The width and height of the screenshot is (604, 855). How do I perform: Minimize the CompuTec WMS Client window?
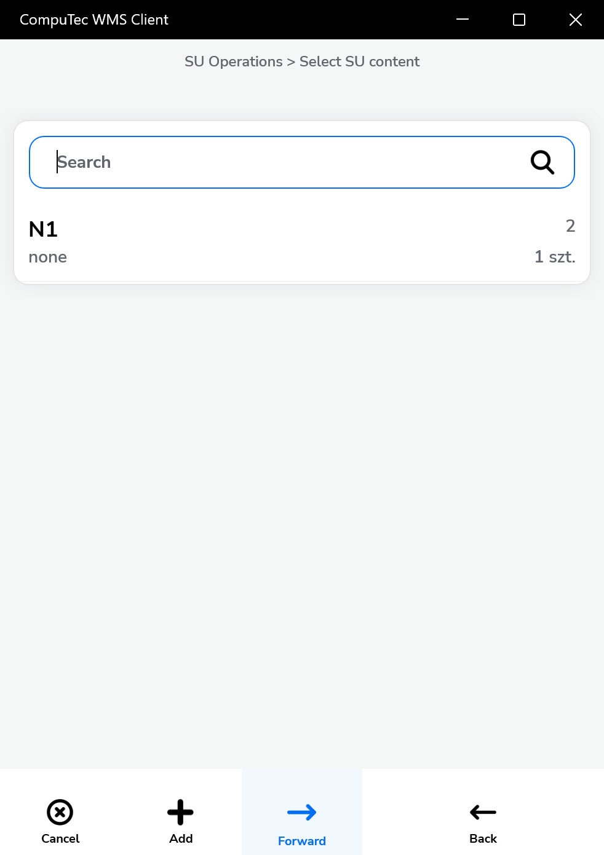463,20
